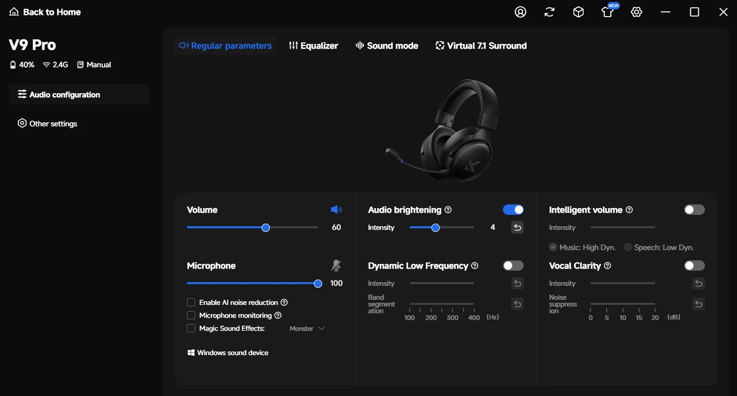Select Audio configuration in sidebar

pos(79,94)
